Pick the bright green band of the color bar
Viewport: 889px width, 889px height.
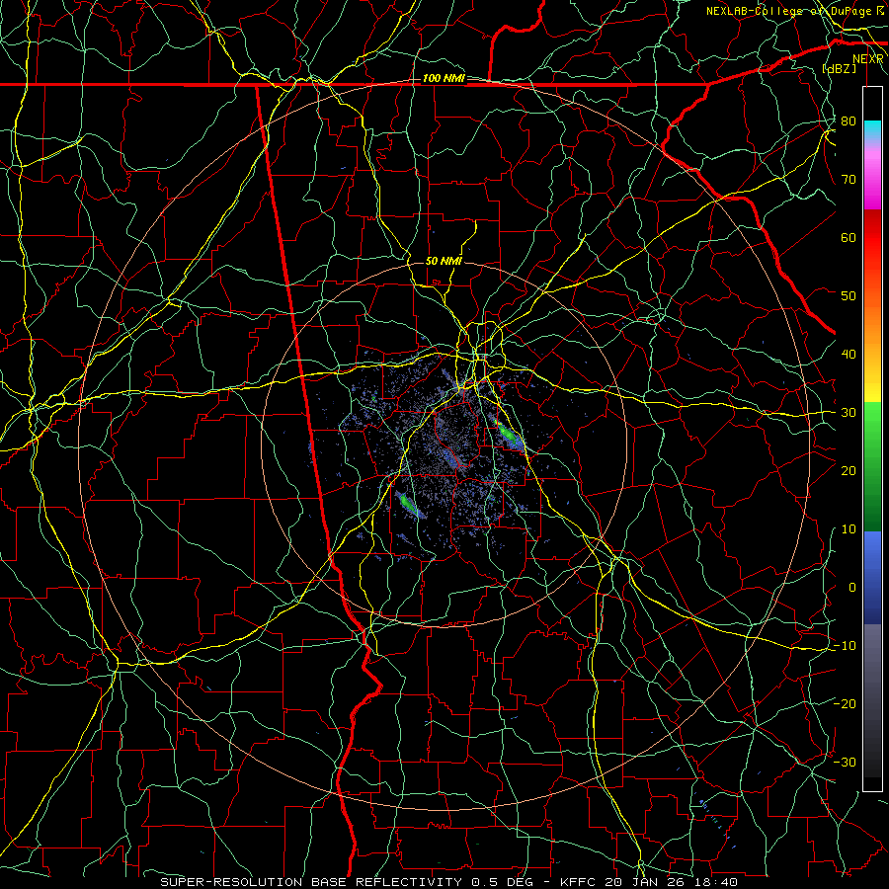coord(872,420)
